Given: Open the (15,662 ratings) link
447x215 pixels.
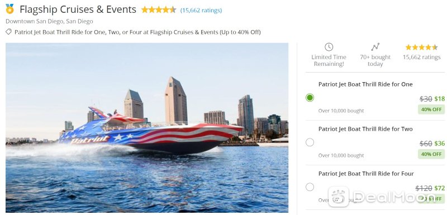Looking at the screenshot, I should click(201, 10).
